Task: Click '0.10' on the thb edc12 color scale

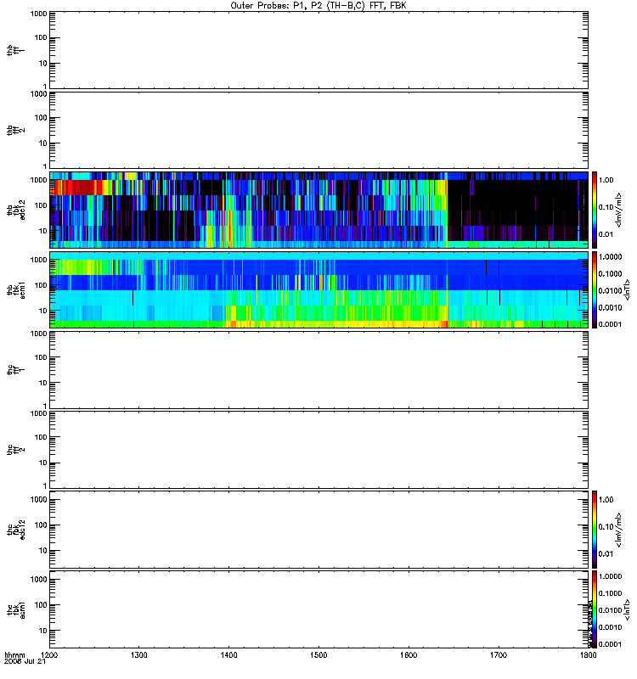Action: point(606,207)
